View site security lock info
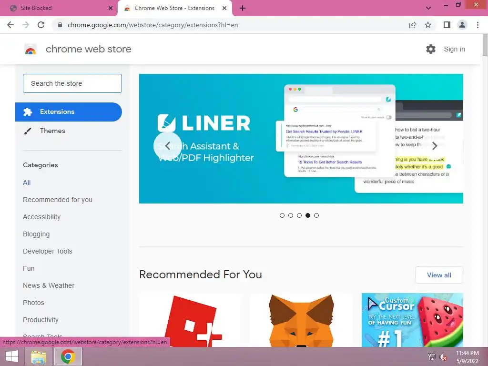This screenshot has width=488, height=366. click(x=60, y=25)
